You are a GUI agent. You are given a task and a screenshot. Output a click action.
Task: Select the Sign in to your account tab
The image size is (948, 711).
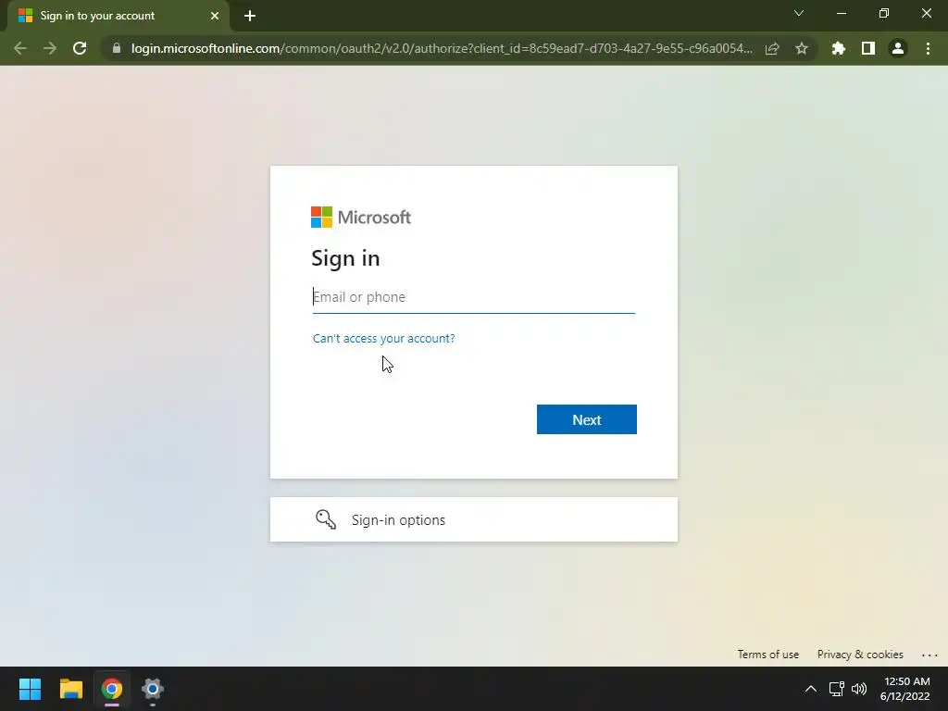click(x=118, y=16)
